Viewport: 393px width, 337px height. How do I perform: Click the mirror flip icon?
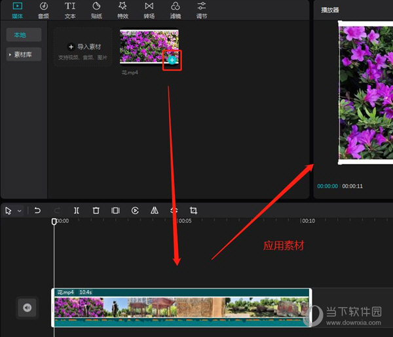tap(155, 210)
